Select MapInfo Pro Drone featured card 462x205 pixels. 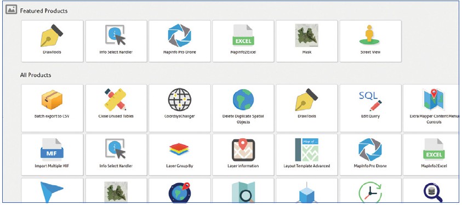pyautogui.click(x=180, y=41)
